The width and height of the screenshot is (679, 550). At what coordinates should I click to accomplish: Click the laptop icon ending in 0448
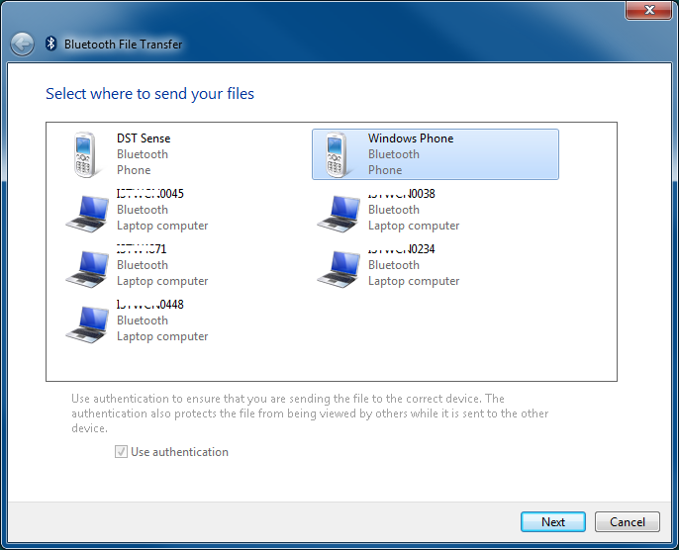[x=87, y=324]
